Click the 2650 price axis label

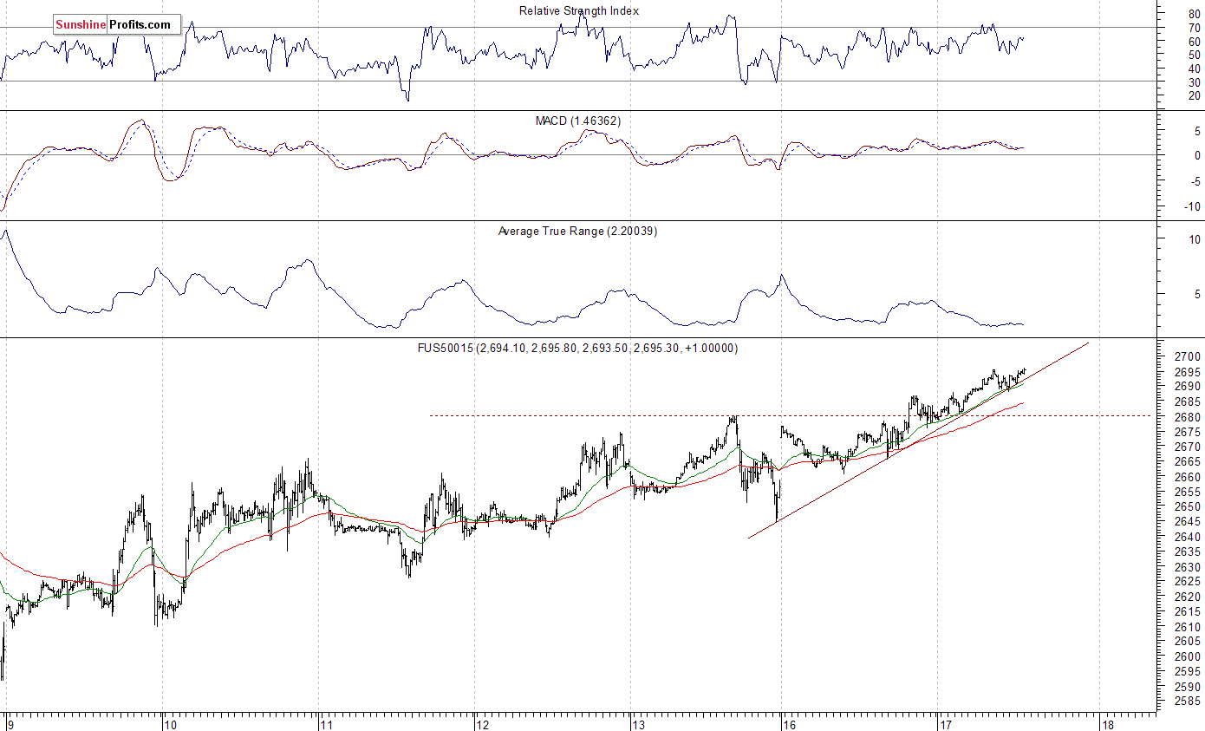pyautogui.click(x=1188, y=507)
